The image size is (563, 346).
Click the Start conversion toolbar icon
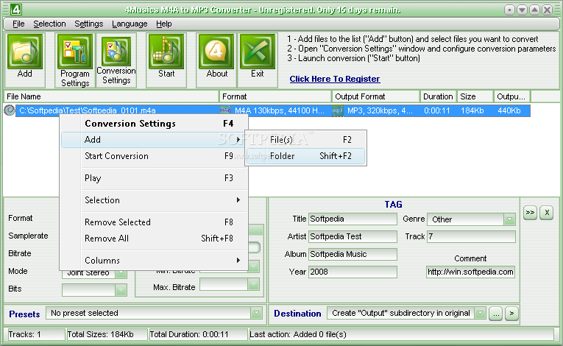coord(166,52)
